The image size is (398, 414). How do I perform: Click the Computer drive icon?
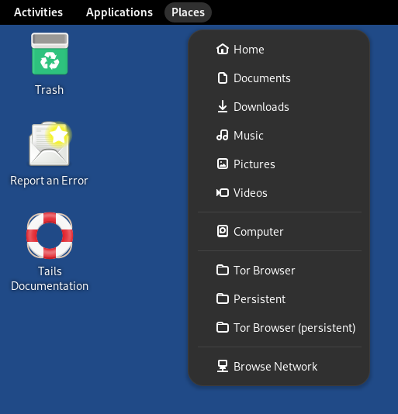click(x=222, y=231)
